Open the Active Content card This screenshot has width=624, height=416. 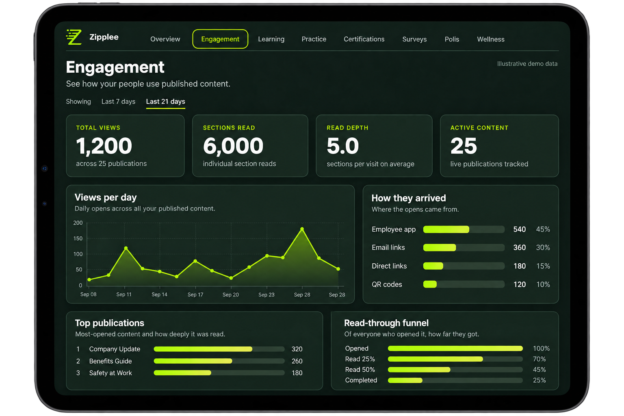pyautogui.click(x=499, y=146)
